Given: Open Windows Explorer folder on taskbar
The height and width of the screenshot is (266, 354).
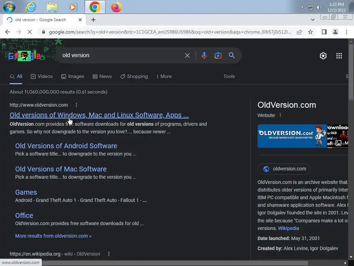Looking at the screenshot, I should pos(52,7).
